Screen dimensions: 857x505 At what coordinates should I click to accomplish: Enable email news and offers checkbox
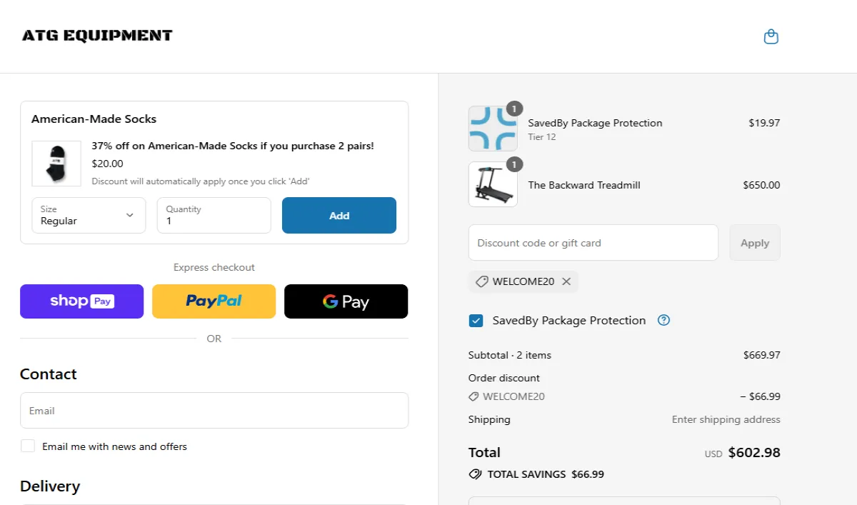(x=28, y=445)
